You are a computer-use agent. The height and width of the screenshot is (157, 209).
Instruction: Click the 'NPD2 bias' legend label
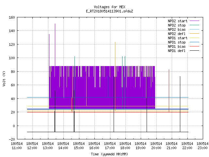(177, 29)
